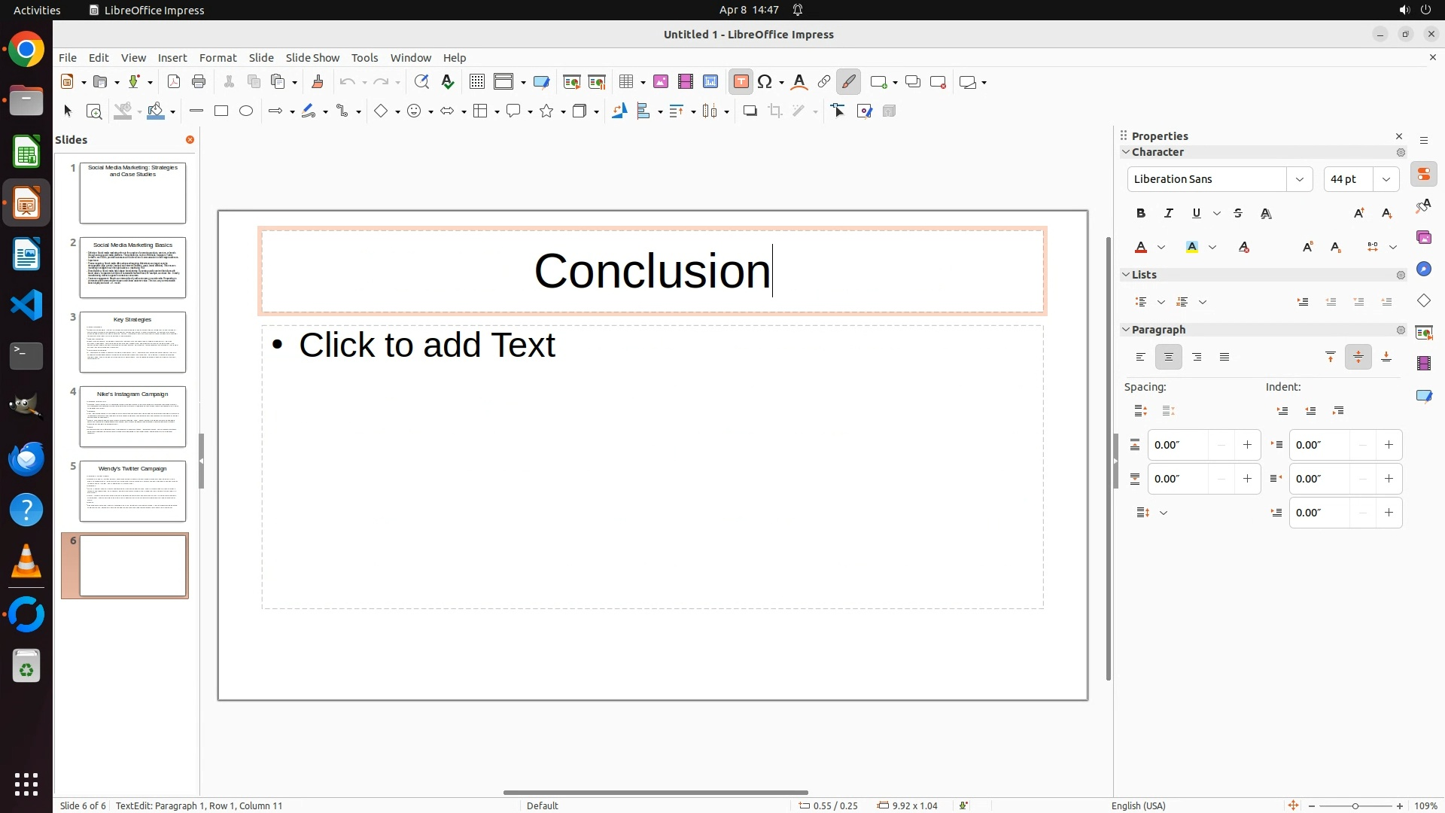Image resolution: width=1445 pixels, height=813 pixels.
Task: Open the Slide Show menu
Action: [312, 58]
